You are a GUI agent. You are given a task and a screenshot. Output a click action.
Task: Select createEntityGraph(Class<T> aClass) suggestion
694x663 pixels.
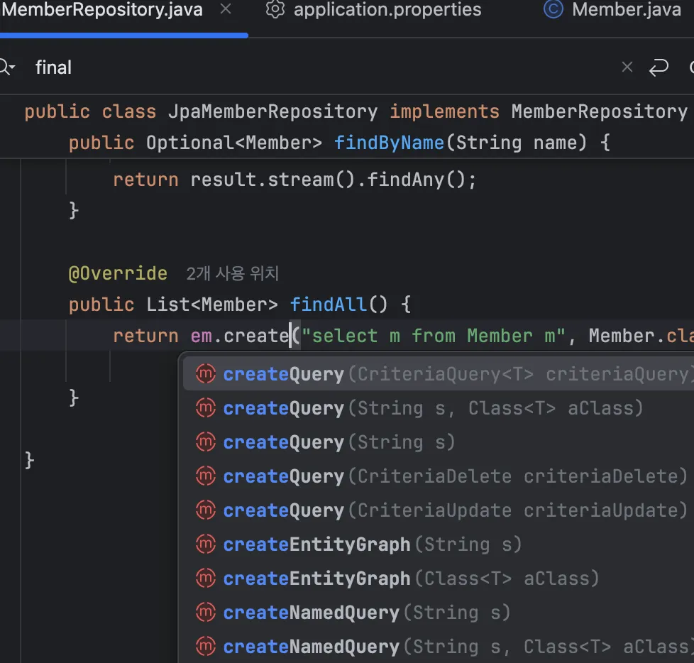pos(439,579)
